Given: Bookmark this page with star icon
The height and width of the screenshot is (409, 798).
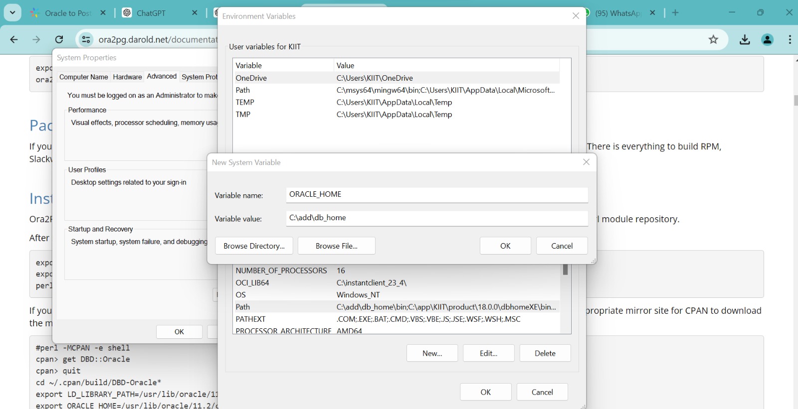Looking at the screenshot, I should [713, 39].
